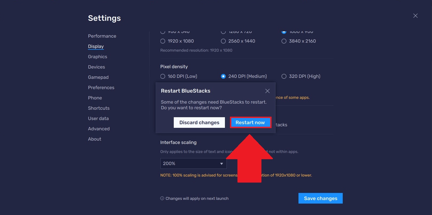This screenshot has height=215, width=432.
Task: Click the Interface scaling heading
Action: (178, 142)
